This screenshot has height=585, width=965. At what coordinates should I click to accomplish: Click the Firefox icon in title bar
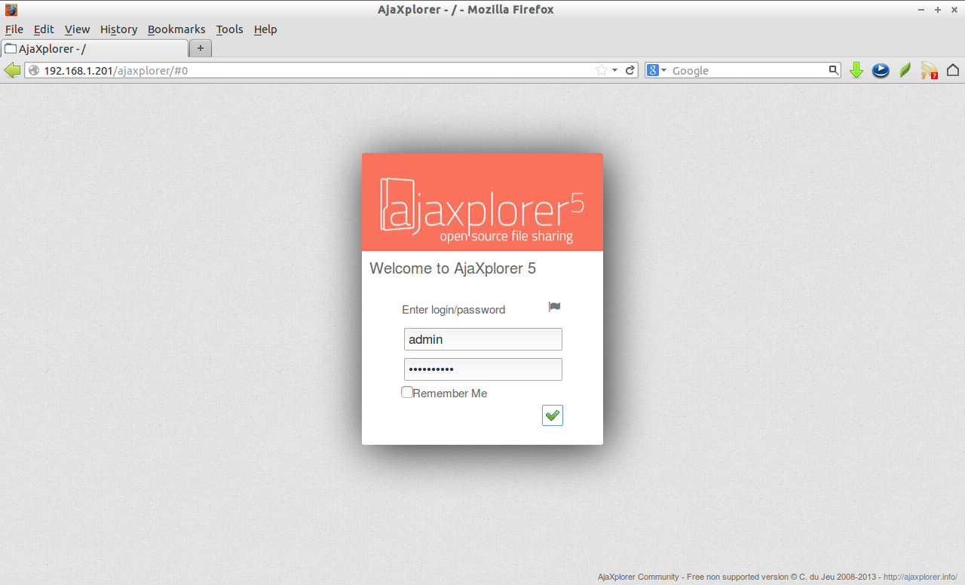(11, 10)
